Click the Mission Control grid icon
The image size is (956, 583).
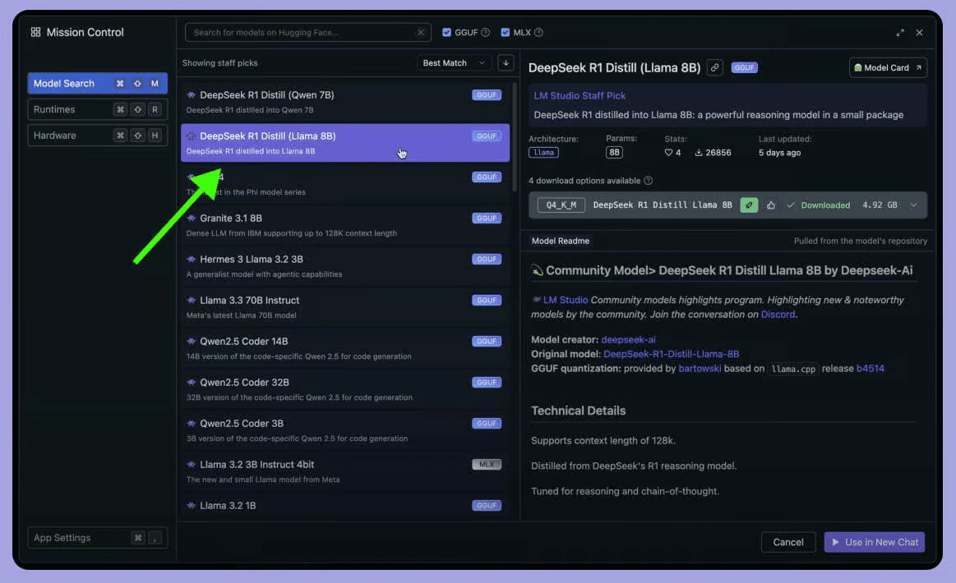tap(35, 32)
